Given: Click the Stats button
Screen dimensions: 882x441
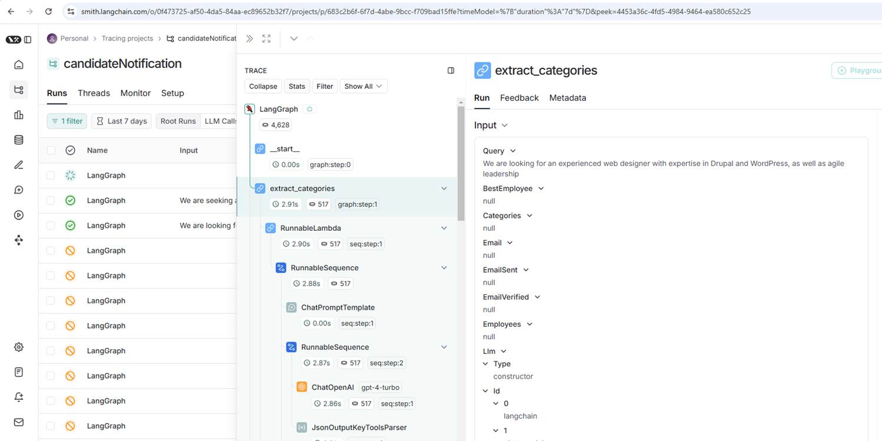Looking at the screenshot, I should click(x=297, y=86).
